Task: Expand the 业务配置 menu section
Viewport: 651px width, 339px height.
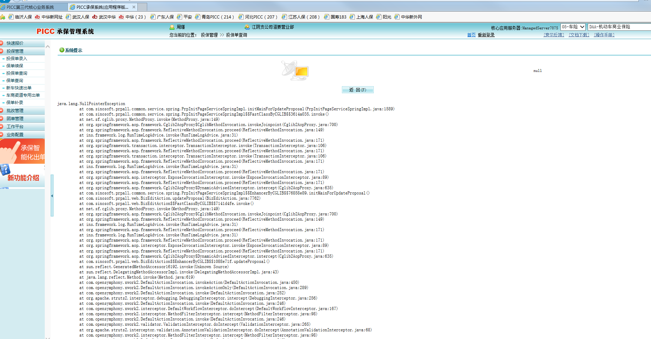Action: coord(22,134)
